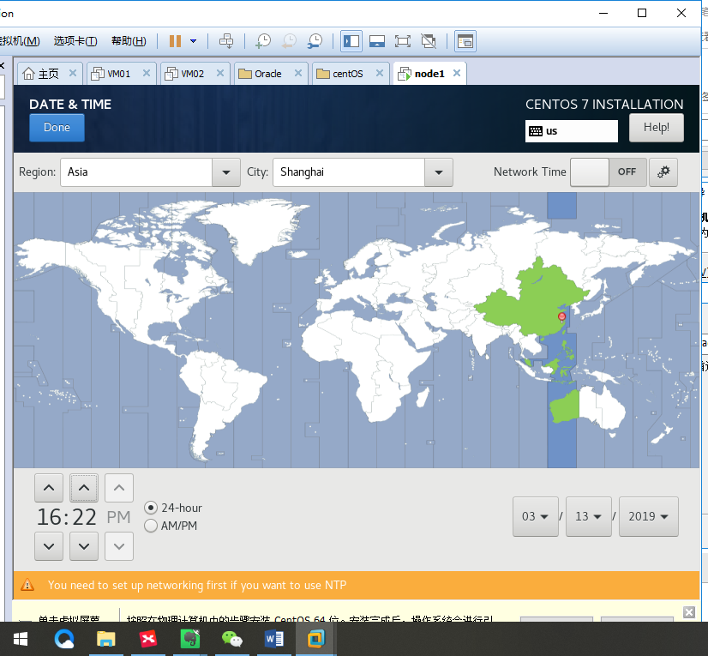Open the red Xmind icon in taskbar

coord(148,639)
